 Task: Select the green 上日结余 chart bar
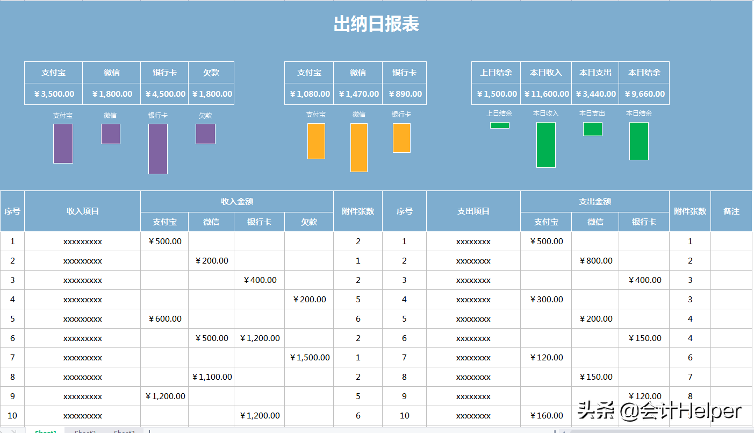point(500,124)
